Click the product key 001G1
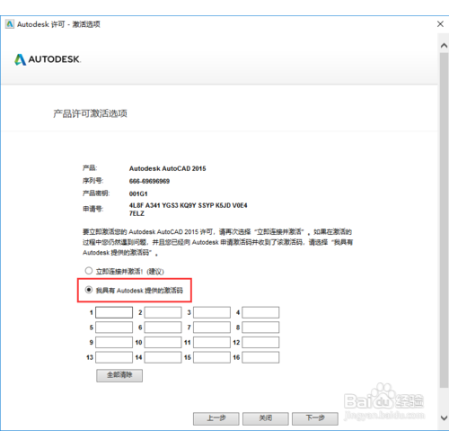This screenshot has height=431, width=449. [138, 193]
